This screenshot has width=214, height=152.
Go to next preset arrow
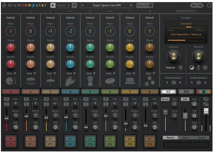point(131,5)
